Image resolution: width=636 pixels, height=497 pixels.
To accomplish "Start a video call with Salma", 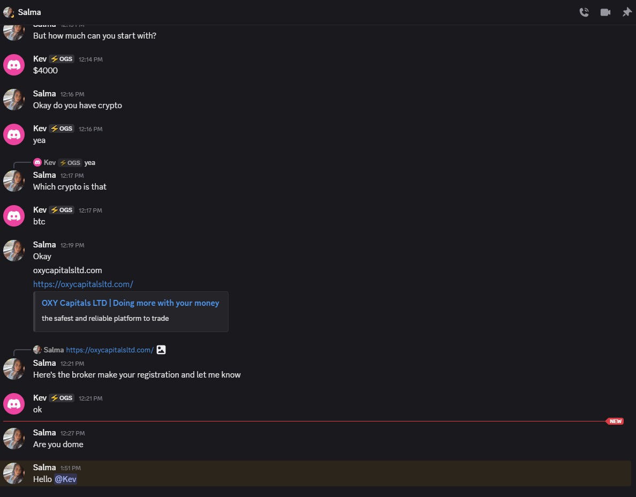I will tap(605, 12).
